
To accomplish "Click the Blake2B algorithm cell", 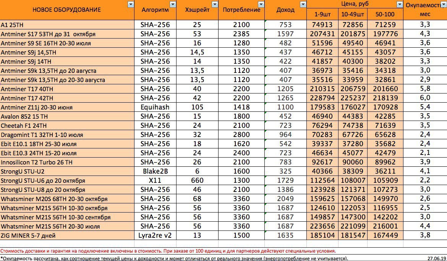I will 155,171.
